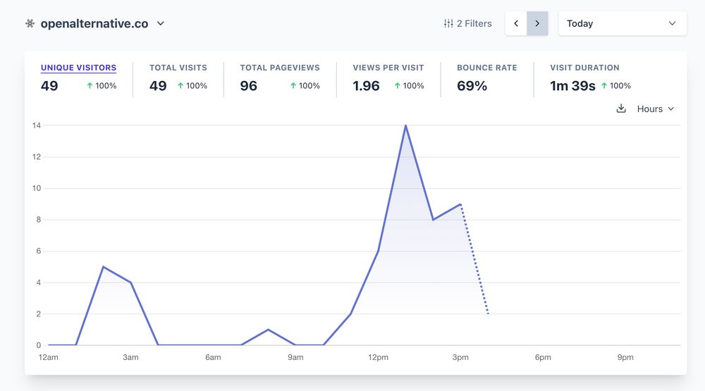705x391 pixels.
Task: Click green arrow beside Total Pageviews 100%
Action: tap(293, 85)
